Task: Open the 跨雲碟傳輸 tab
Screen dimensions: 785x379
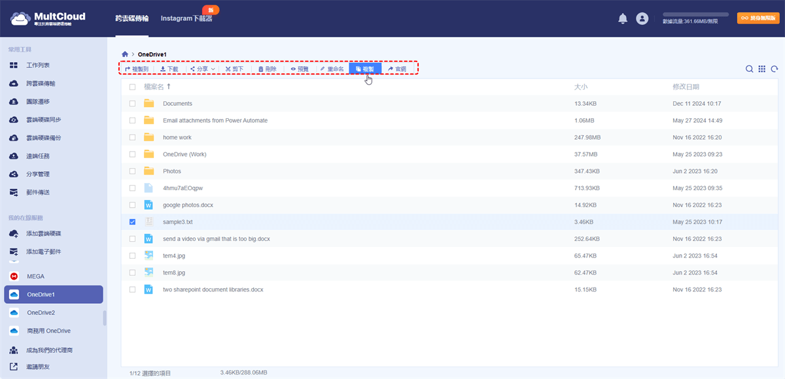Action: click(131, 18)
